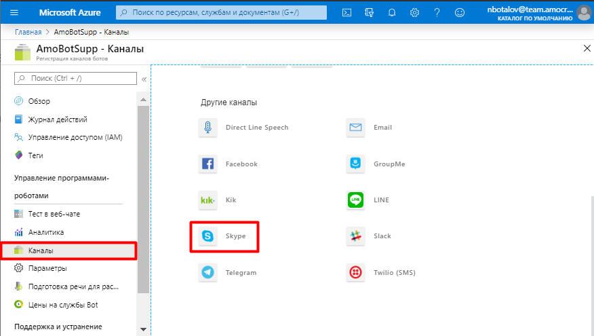The width and height of the screenshot is (594, 336).
Task: Click the Microsoft Azure logo text
Action: [70, 12]
